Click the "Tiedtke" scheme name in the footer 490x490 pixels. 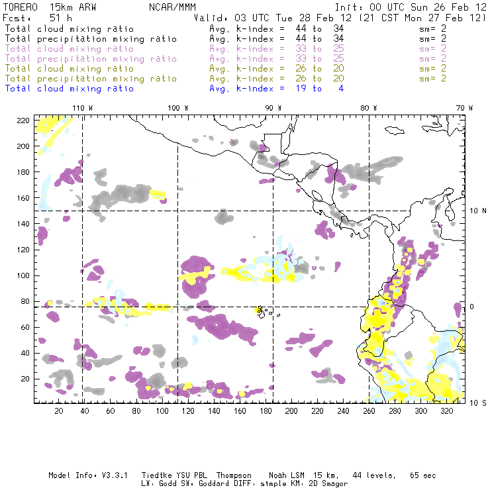(156, 475)
